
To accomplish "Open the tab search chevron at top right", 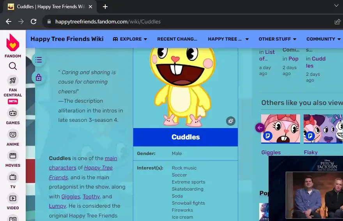I will click(336, 6).
